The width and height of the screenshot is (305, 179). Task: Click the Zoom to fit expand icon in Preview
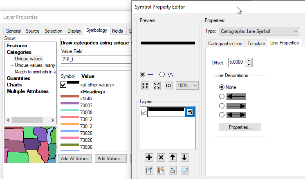tap(157, 86)
